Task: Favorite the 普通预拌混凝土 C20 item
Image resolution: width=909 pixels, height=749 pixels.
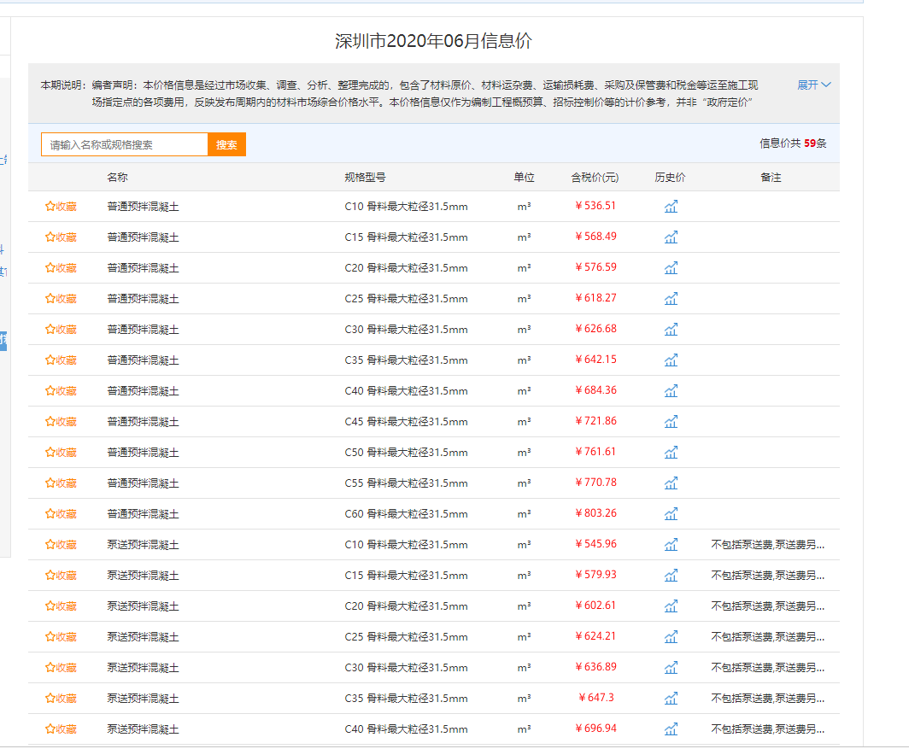Action: 61,268
